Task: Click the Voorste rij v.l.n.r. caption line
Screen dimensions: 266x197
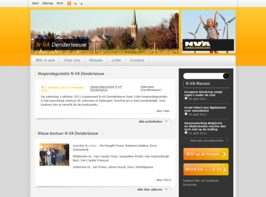Action: [x=115, y=148]
